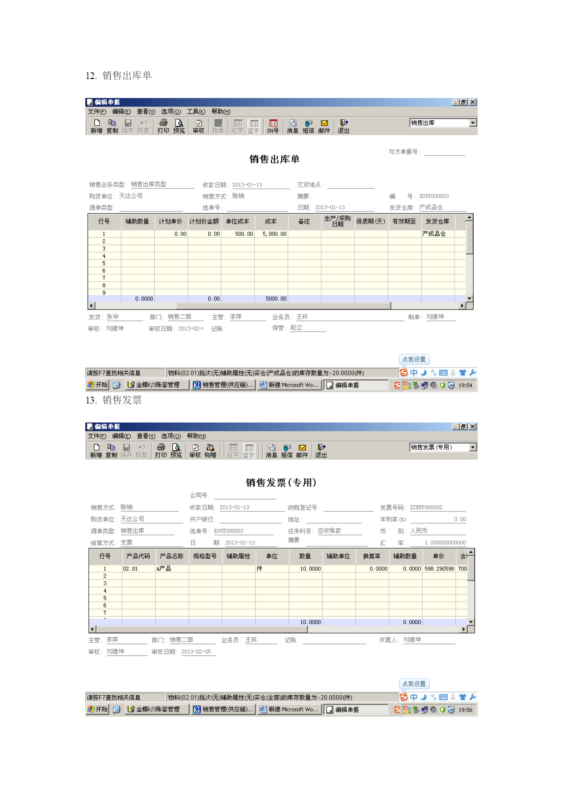The image size is (563, 796).
Task: Click the 开始 start button in upper taskbar
Action: (98, 385)
